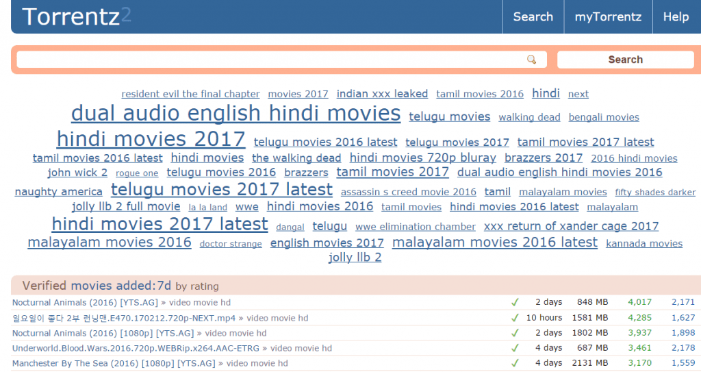Open the 'malayalam movies 2016' tag
The image size is (701, 372).
point(110,243)
